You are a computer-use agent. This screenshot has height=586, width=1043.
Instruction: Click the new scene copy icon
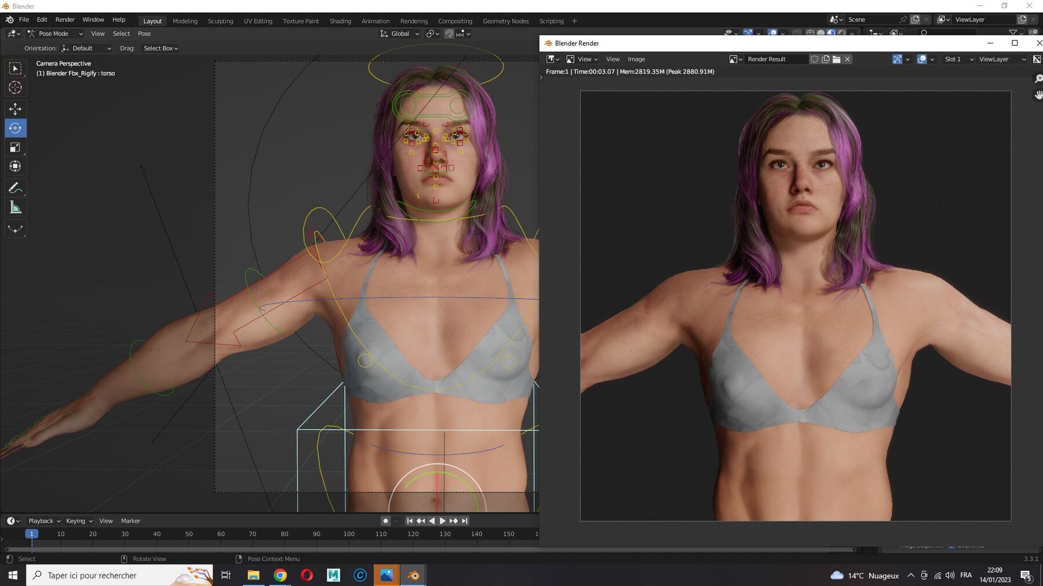[916, 19]
